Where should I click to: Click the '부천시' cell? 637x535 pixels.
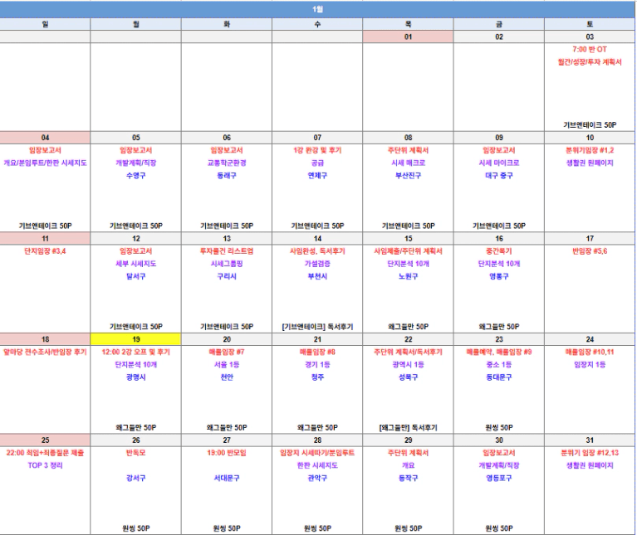(x=317, y=277)
